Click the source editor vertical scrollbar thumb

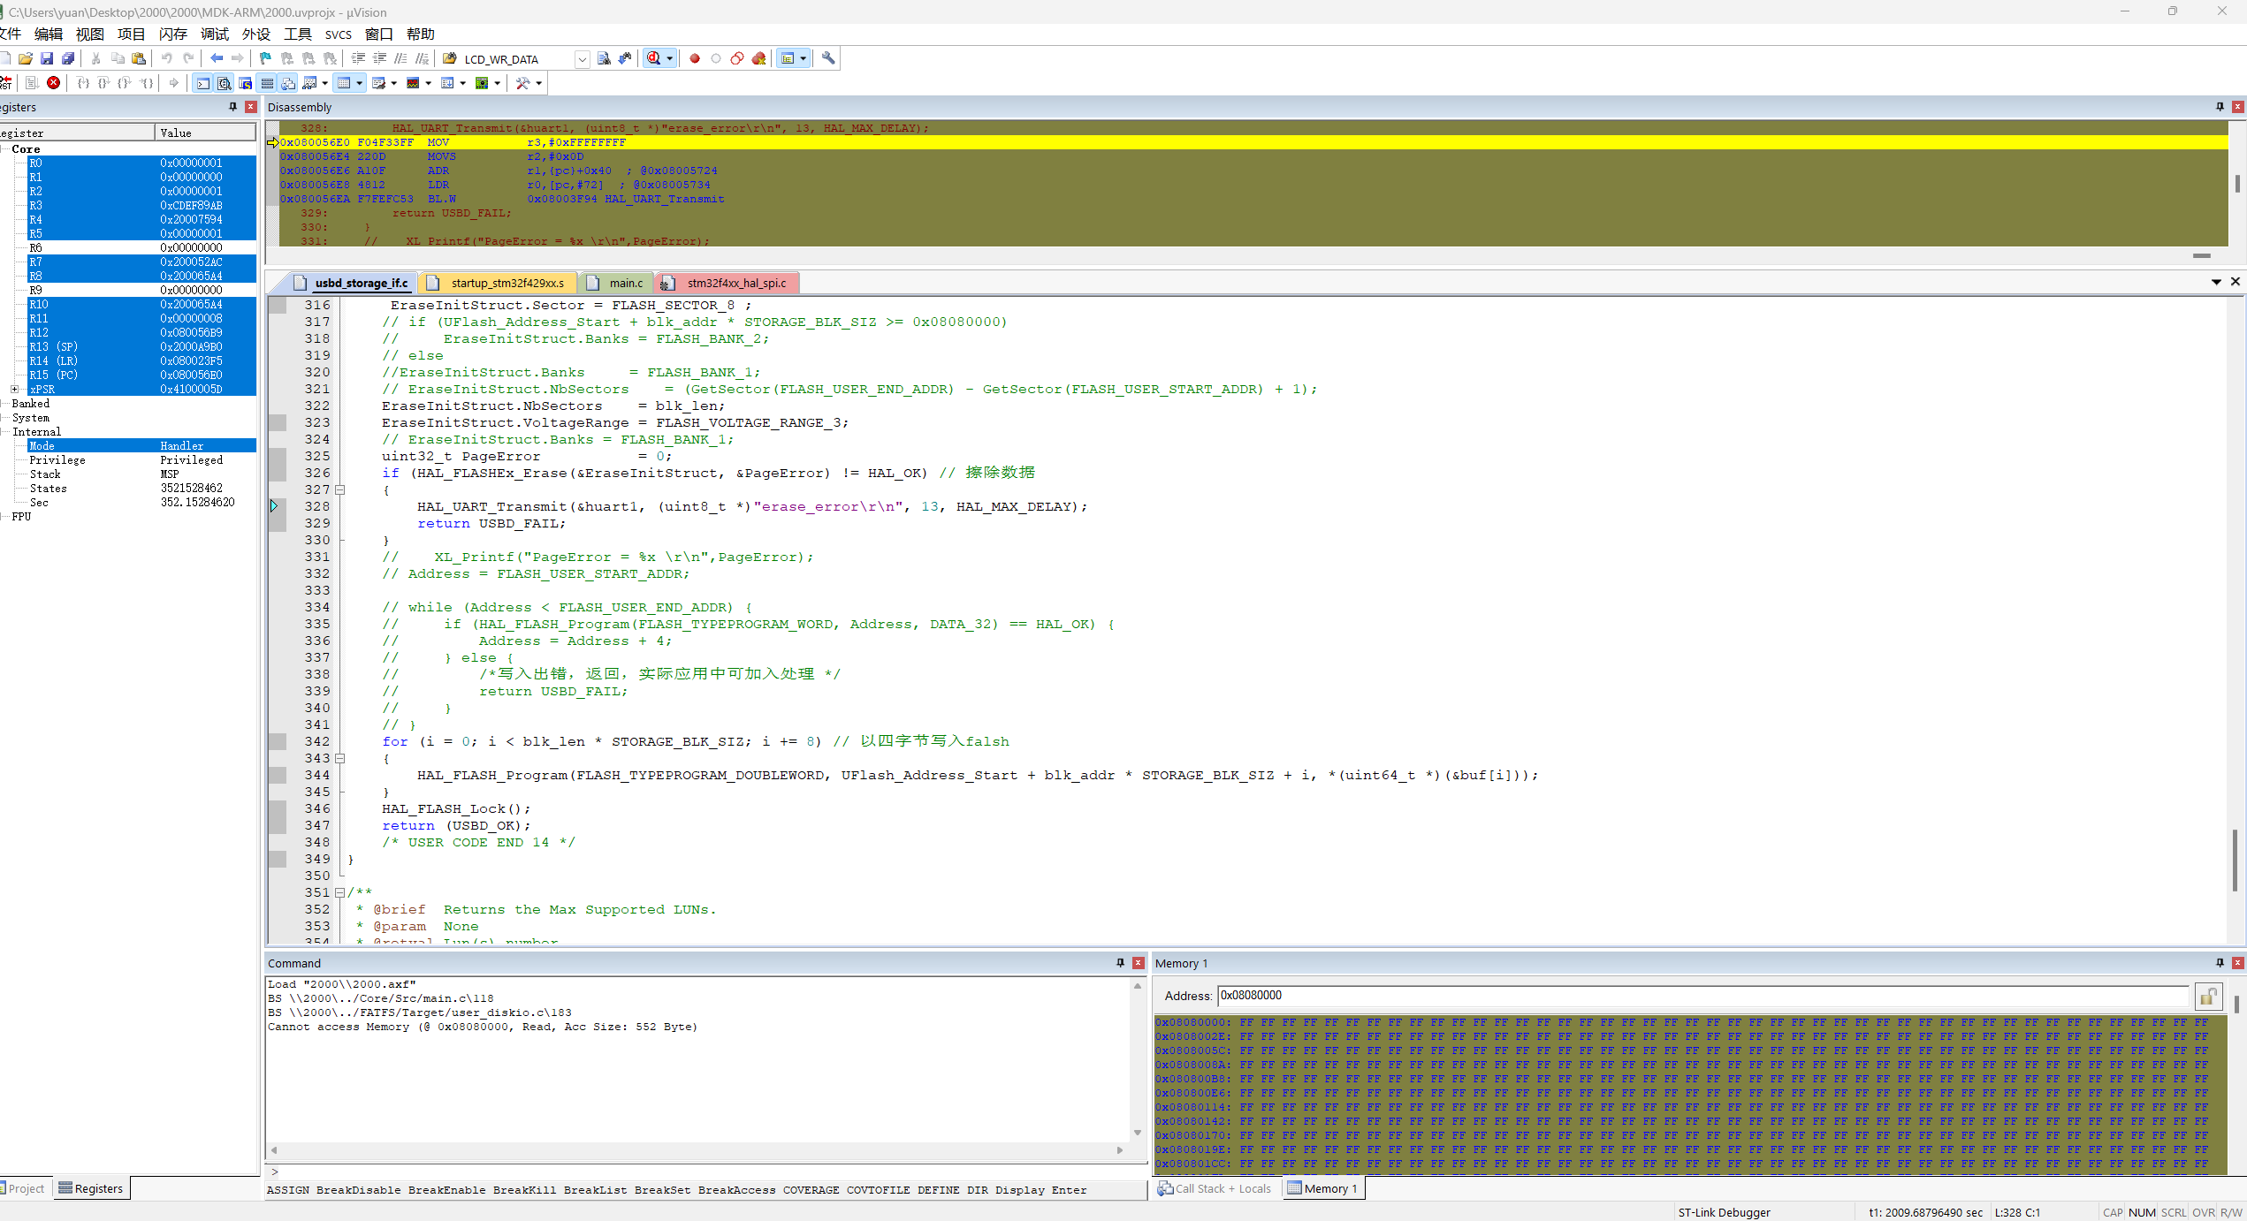pyautogui.click(x=2236, y=860)
